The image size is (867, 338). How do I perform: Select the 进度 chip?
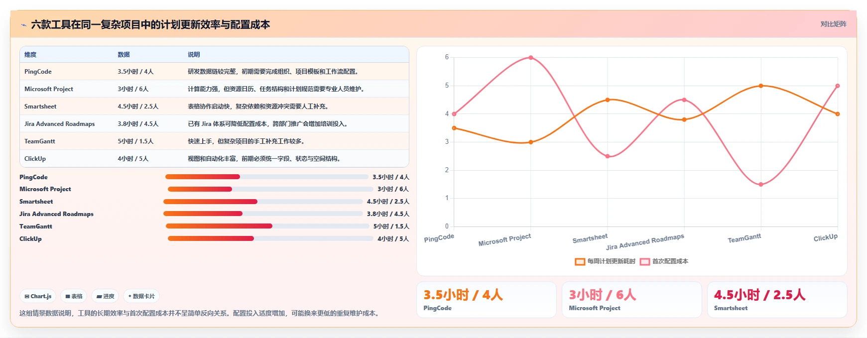(x=105, y=296)
